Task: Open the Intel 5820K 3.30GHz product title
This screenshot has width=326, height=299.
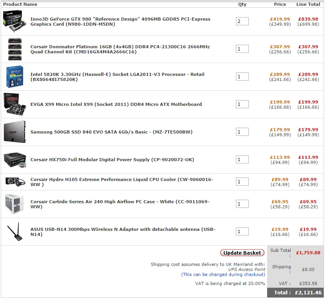Action: coord(117,77)
